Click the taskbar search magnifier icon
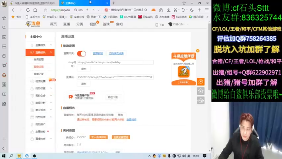This screenshot has width=282, height=159. (11, 156)
